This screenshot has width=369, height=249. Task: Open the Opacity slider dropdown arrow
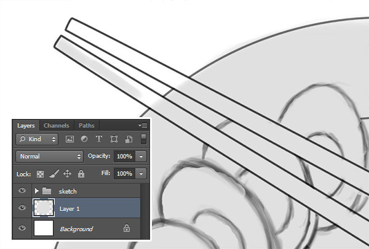tap(141, 157)
